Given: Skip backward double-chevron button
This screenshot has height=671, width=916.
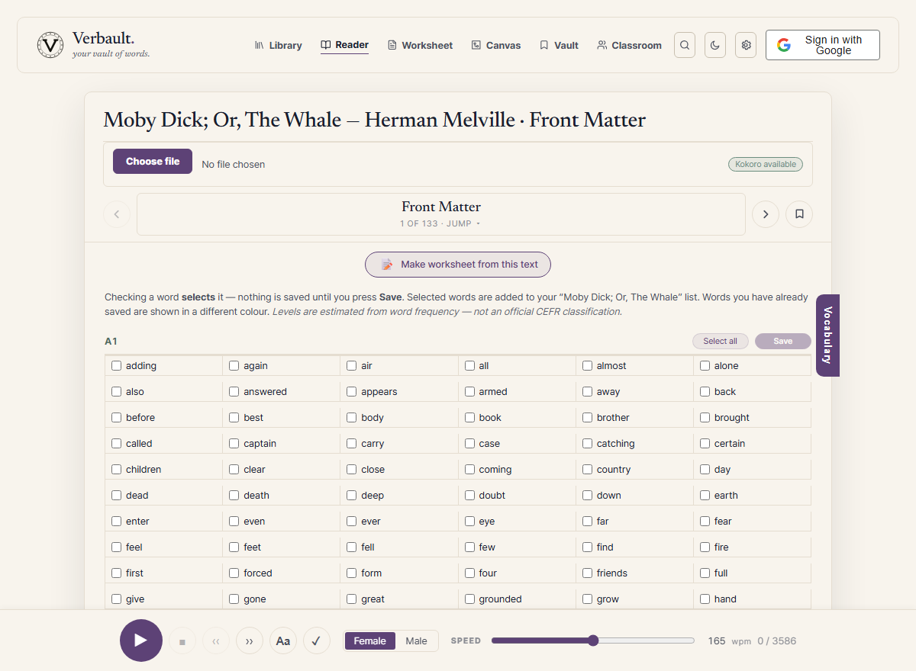Looking at the screenshot, I should (216, 641).
